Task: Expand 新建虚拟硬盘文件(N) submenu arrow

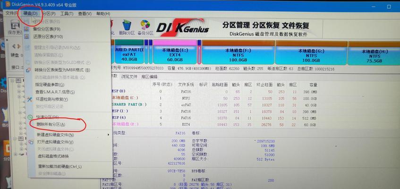Action: click(x=109, y=135)
